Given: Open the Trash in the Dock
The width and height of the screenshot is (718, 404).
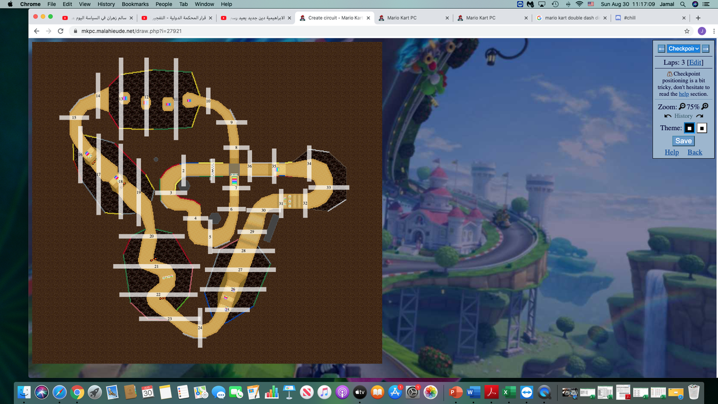Looking at the screenshot, I should click(694, 392).
